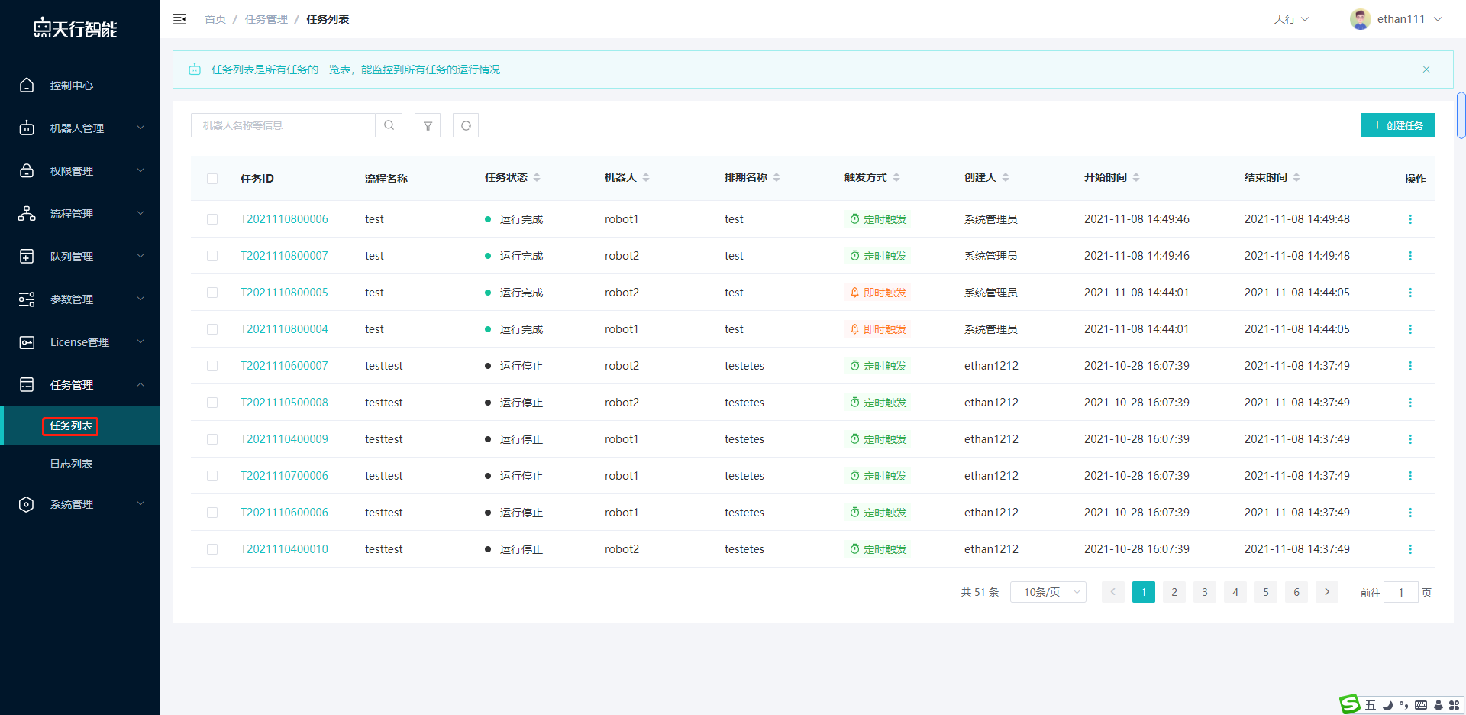Viewport: 1466px width, 715px height.
Task: Sort by 任务状态 column arrows
Action: click(537, 177)
